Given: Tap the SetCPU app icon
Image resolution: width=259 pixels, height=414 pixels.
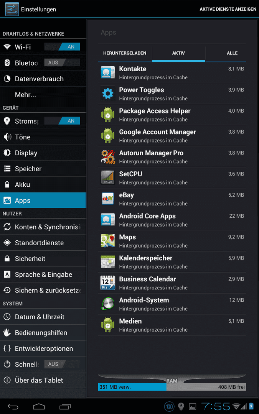Looking at the screenshot, I should [x=108, y=177].
